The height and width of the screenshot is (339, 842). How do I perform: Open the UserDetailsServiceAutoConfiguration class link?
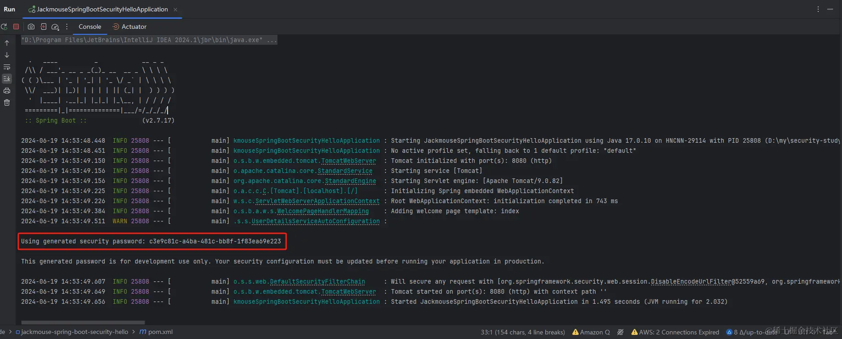coord(315,221)
